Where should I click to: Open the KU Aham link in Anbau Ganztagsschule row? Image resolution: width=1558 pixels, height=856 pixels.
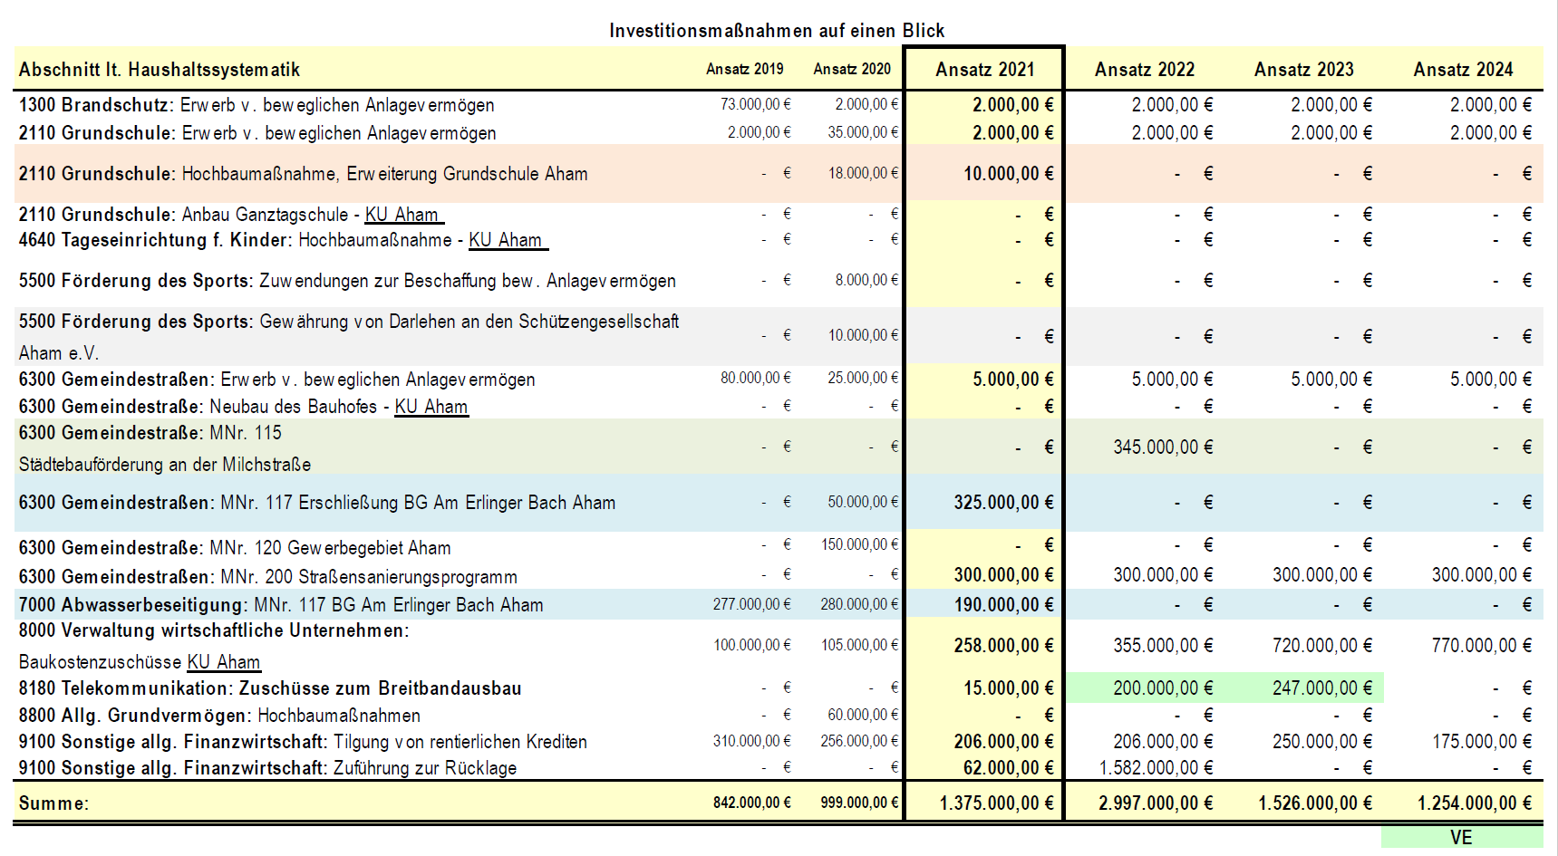pos(404,215)
